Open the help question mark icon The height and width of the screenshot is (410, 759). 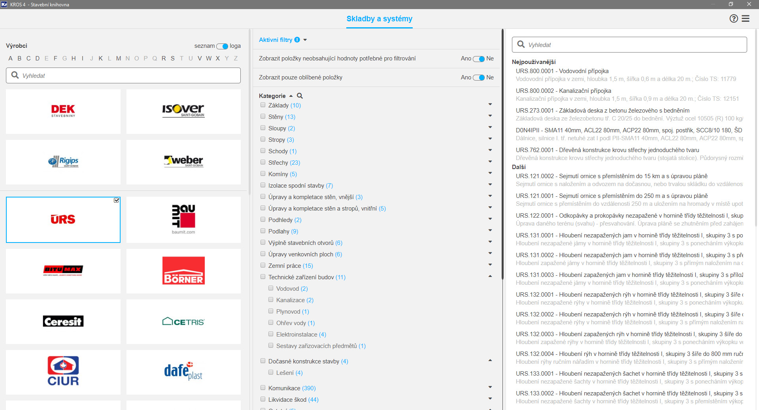pyautogui.click(x=733, y=19)
